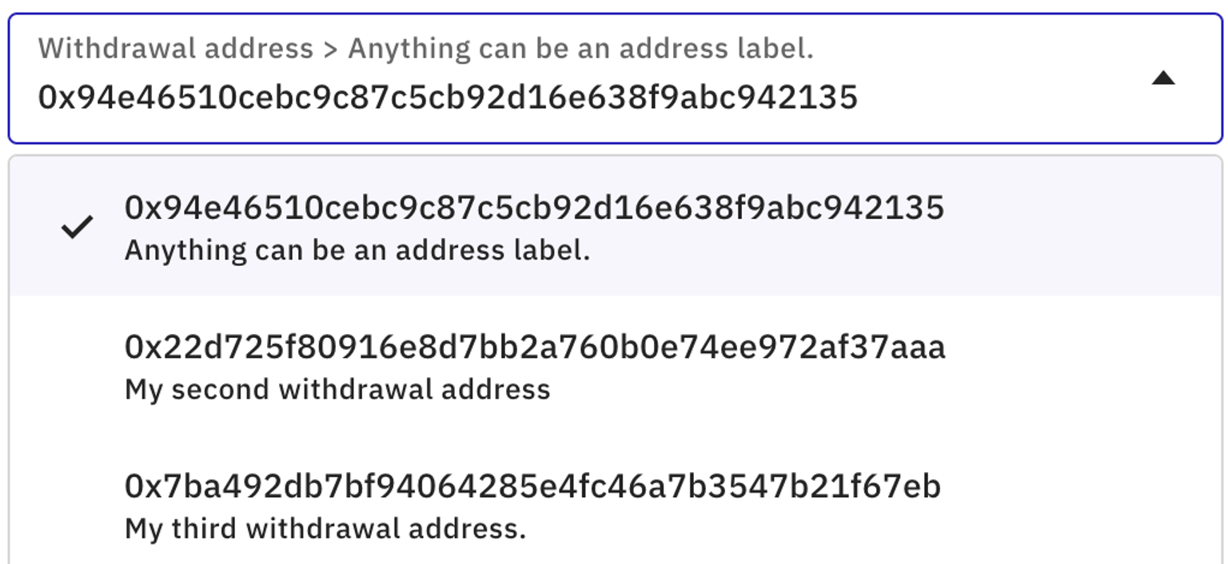Select the address starting with 0x22d725f
The image size is (1228, 564).
click(x=535, y=347)
